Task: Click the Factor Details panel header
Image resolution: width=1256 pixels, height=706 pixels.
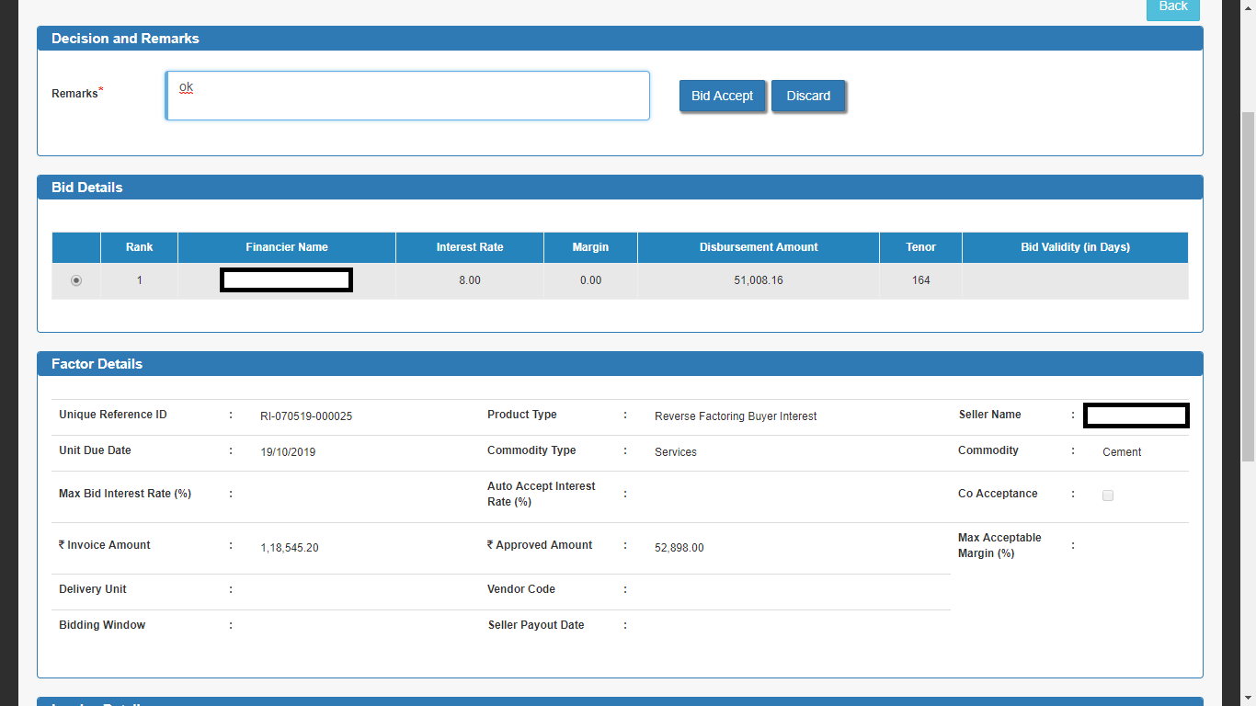Action: click(x=620, y=364)
